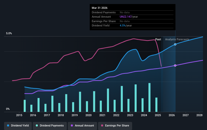Viewport: 207px width, 130px height.
Task: Click the UK£2.147 annual amount value
Action: click(x=126, y=17)
